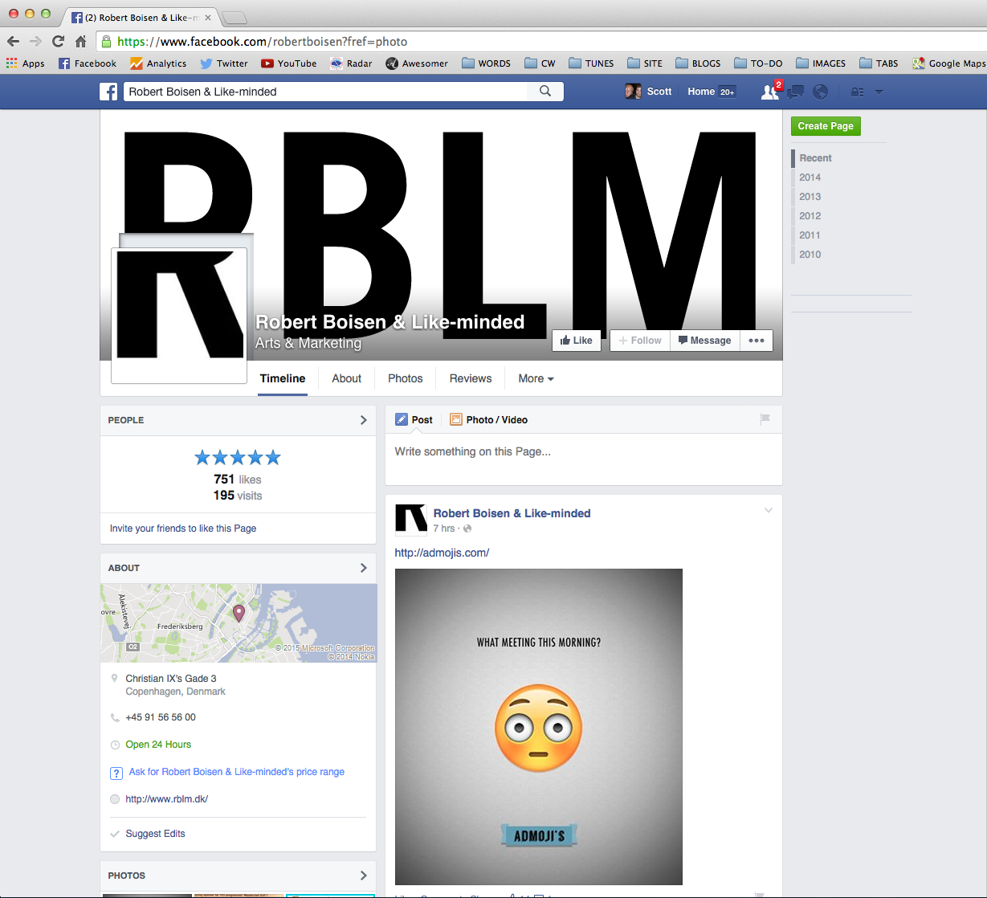Click the map location thumbnail

239,623
